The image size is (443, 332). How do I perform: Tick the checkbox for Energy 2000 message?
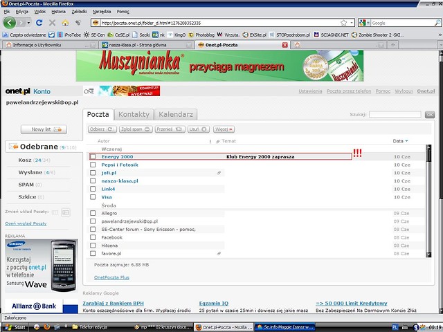click(93, 157)
